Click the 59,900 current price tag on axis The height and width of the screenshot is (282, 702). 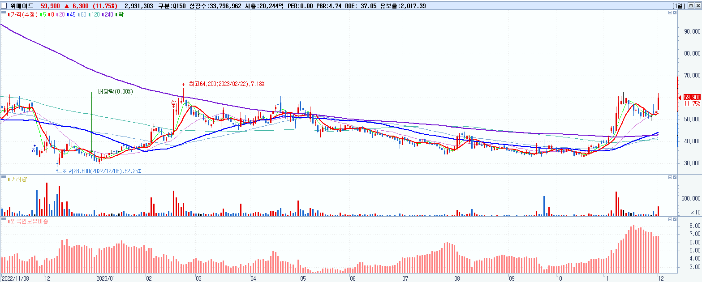coord(692,97)
